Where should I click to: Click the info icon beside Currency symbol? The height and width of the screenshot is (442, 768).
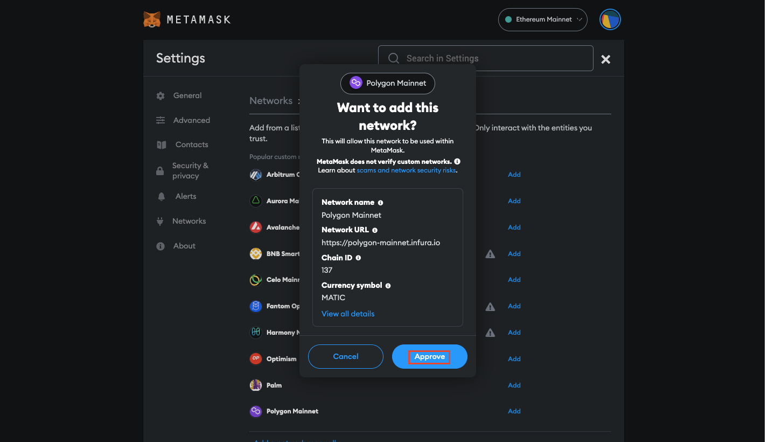(x=388, y=285)
